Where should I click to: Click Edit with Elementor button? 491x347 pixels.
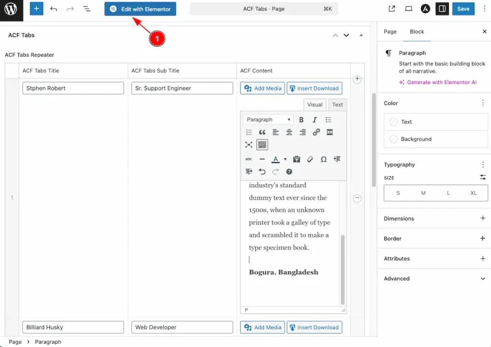pos(140,9)
